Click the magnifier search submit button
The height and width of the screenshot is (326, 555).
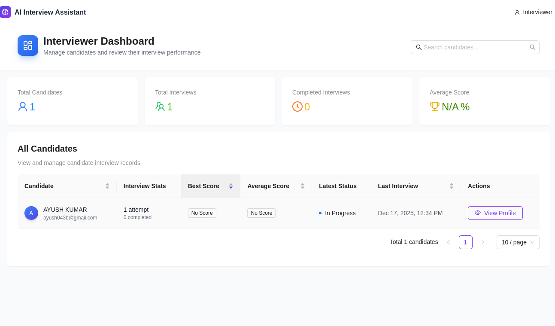[x=533, y=47]
